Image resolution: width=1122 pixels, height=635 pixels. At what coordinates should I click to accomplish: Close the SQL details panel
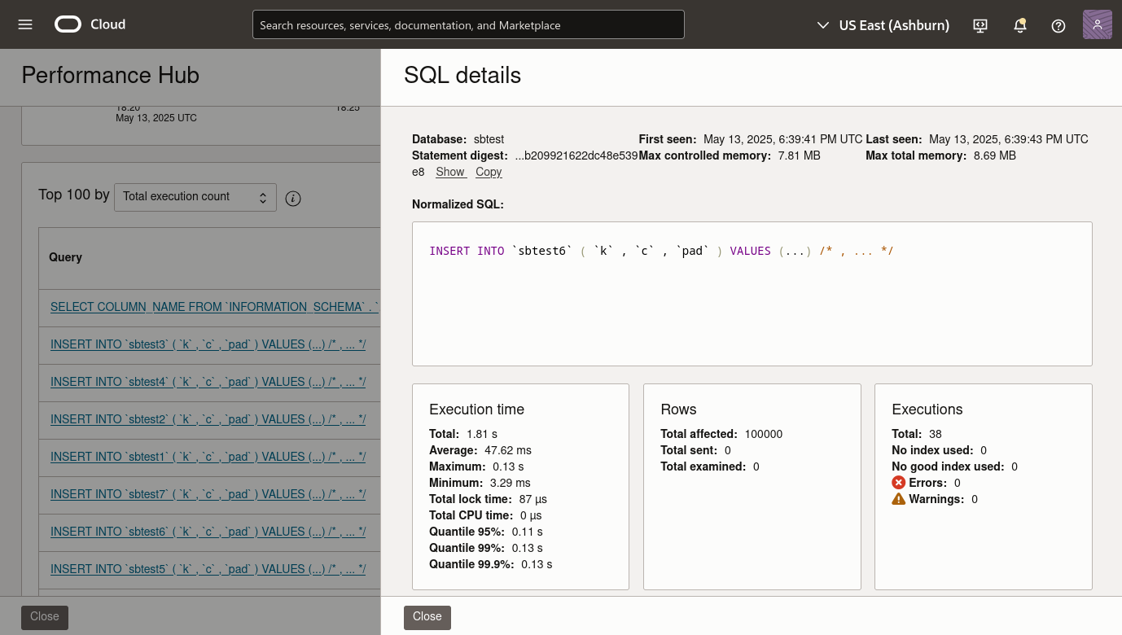(x=427, y=617)
